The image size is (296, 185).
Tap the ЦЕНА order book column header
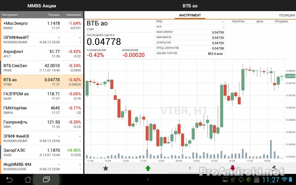click(260, 21)
